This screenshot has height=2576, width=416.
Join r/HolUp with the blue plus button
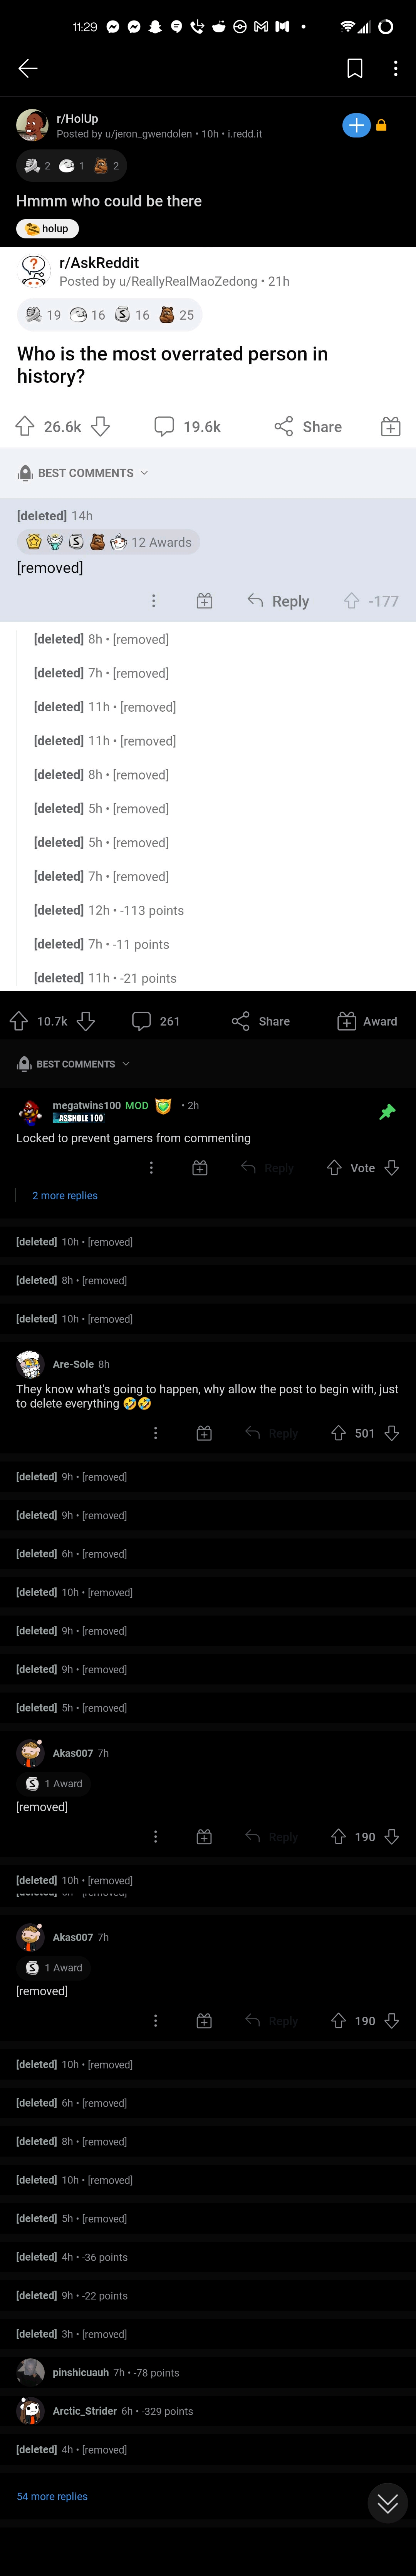point(356,125)
